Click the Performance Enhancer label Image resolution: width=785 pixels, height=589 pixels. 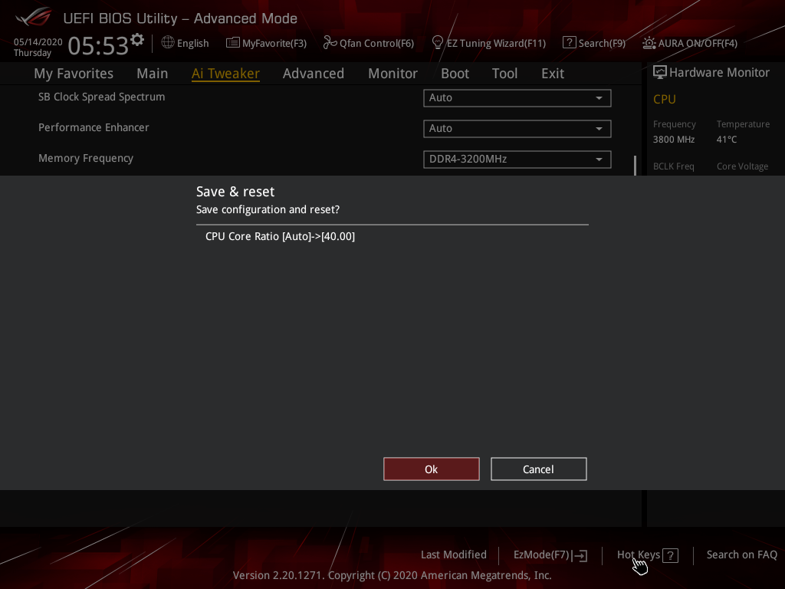point(94,128)
